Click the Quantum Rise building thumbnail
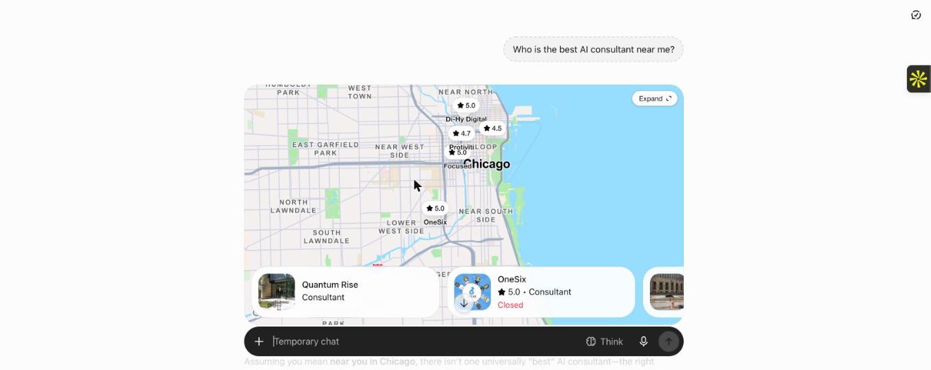The width and height of the screenshot is (931, 370). pyautogui.click(x=277, y=292)
